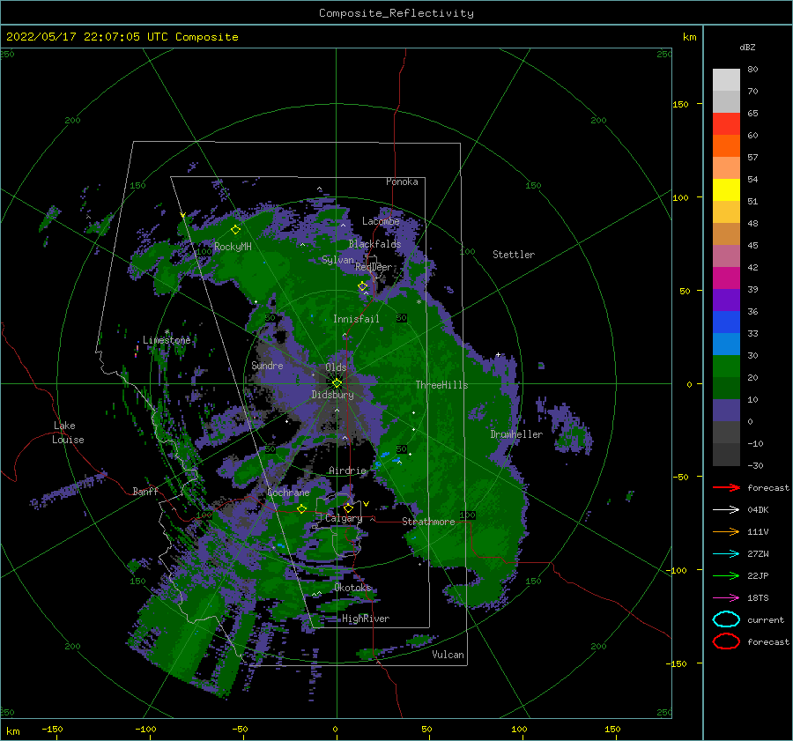793x741 pixels.
Task: Click the red forecast arrow in legend
Action: tap(726, 487)
